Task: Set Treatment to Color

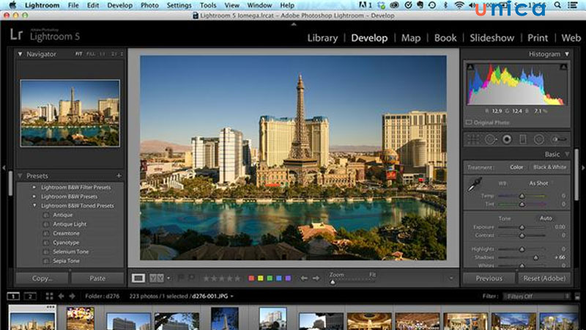Action: click(516, 167)
